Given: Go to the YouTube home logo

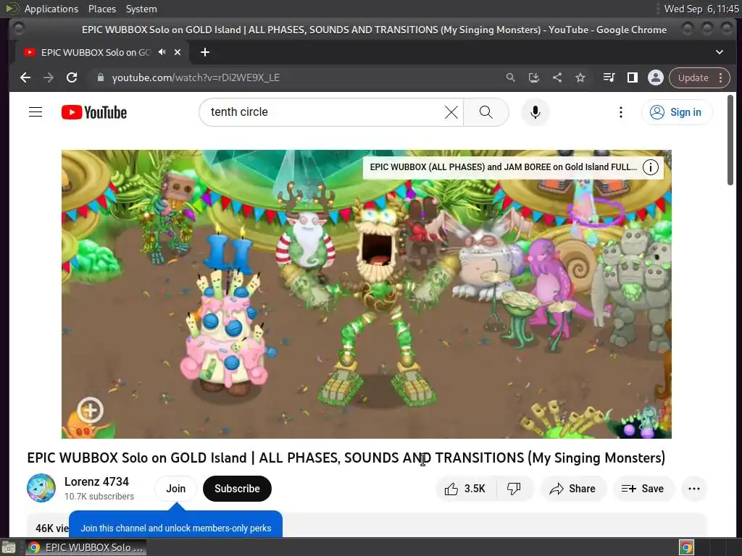Looking at the screenshot, I should pos(94,112).
